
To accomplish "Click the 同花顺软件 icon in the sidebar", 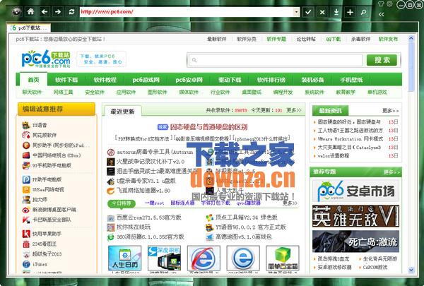I will coord(26,135).
